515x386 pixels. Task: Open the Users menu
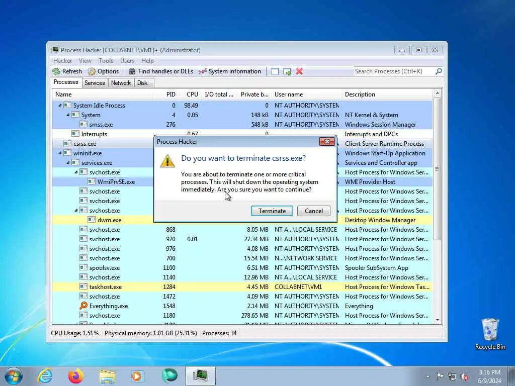tap(127, 61)
